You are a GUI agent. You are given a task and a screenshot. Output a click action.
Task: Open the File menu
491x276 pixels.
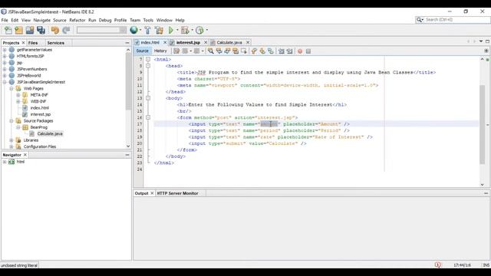[x=5, y=20]
